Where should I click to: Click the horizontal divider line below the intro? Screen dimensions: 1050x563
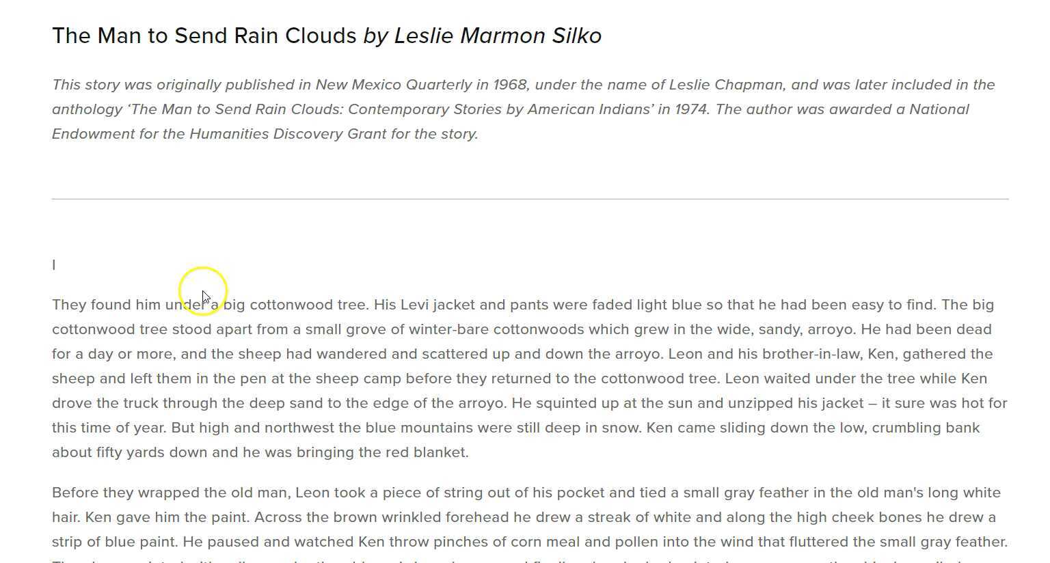click(x=530, y=200)
